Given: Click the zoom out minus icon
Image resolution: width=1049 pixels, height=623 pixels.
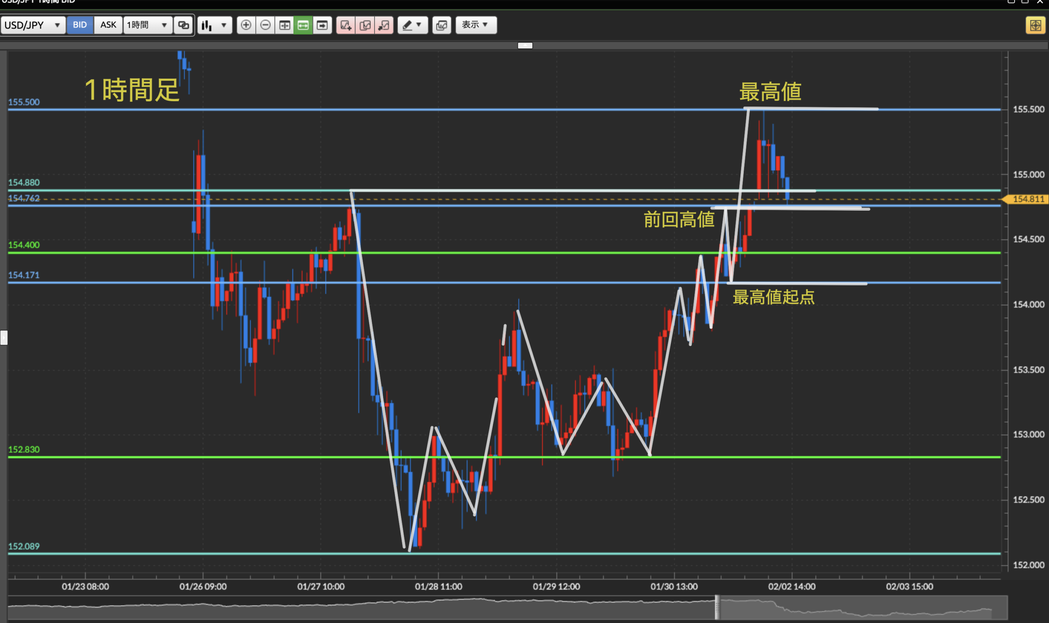Looking at the screenshot, I should point(265,25).
